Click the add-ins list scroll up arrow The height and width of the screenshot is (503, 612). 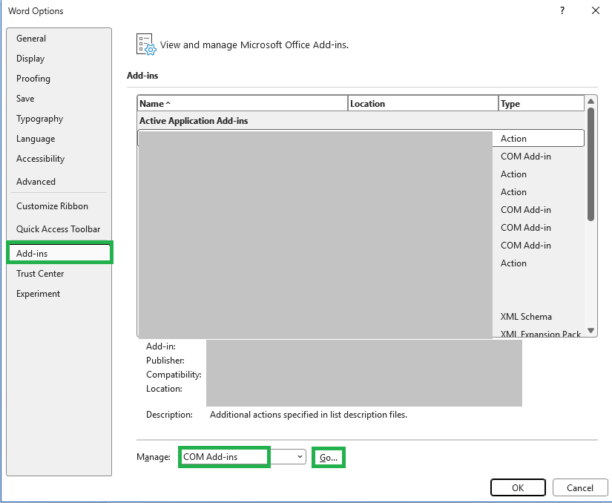(591, 102)
